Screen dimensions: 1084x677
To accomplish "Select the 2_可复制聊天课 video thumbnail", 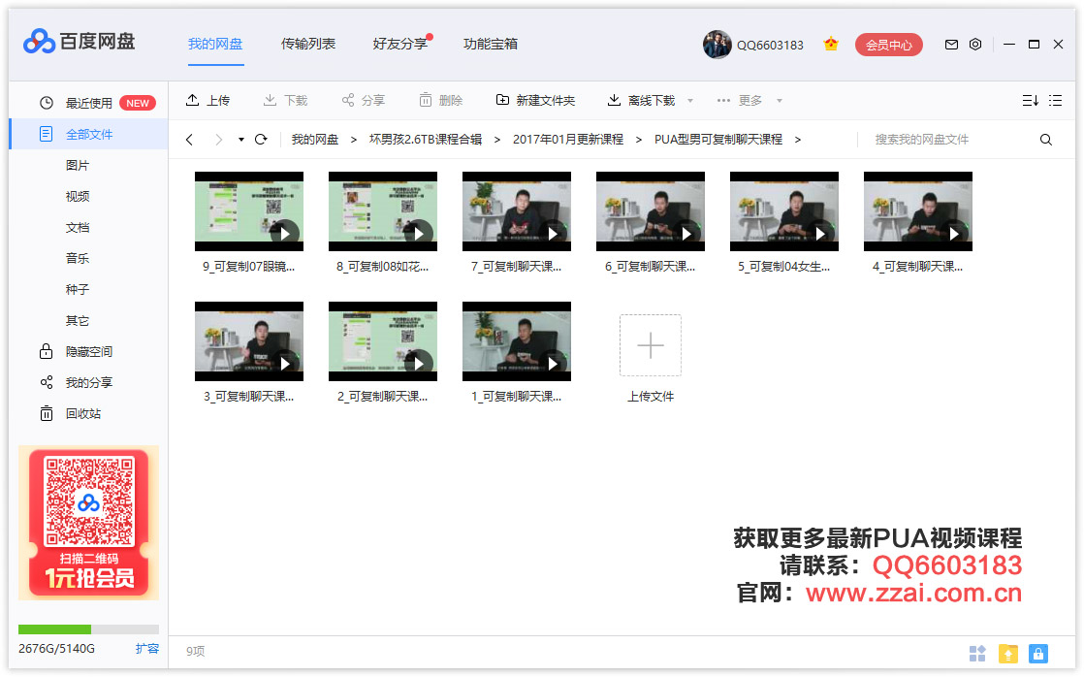I will 383,341.
